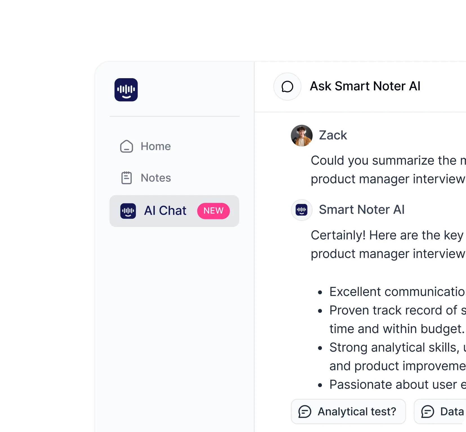Click the Smart Noter AI sender name
The width and height of the screenshot is (466, 432).
362,210
